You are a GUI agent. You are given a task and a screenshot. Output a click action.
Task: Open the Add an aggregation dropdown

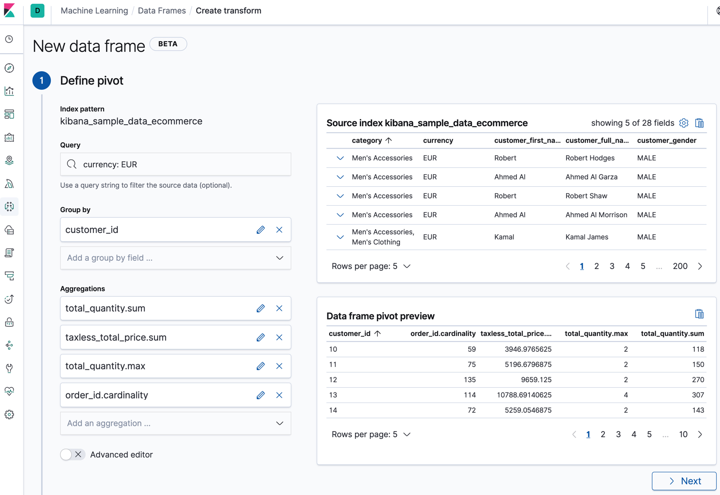[175, 423]
